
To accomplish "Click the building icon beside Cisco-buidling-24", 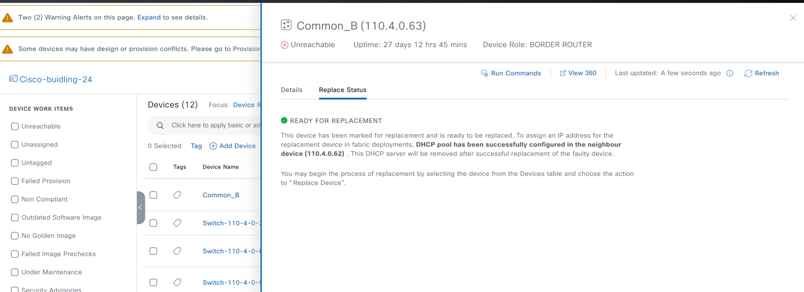I will [x=13, y=79].
